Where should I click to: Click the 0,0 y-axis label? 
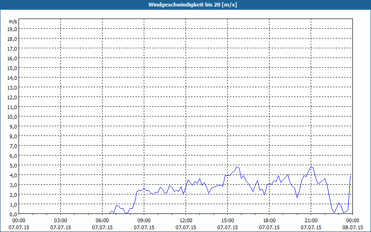pyautogui.click(x=14, y=214)
